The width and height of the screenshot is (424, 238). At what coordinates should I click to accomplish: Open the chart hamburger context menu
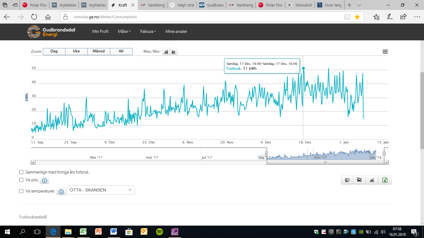coord(385,52)
